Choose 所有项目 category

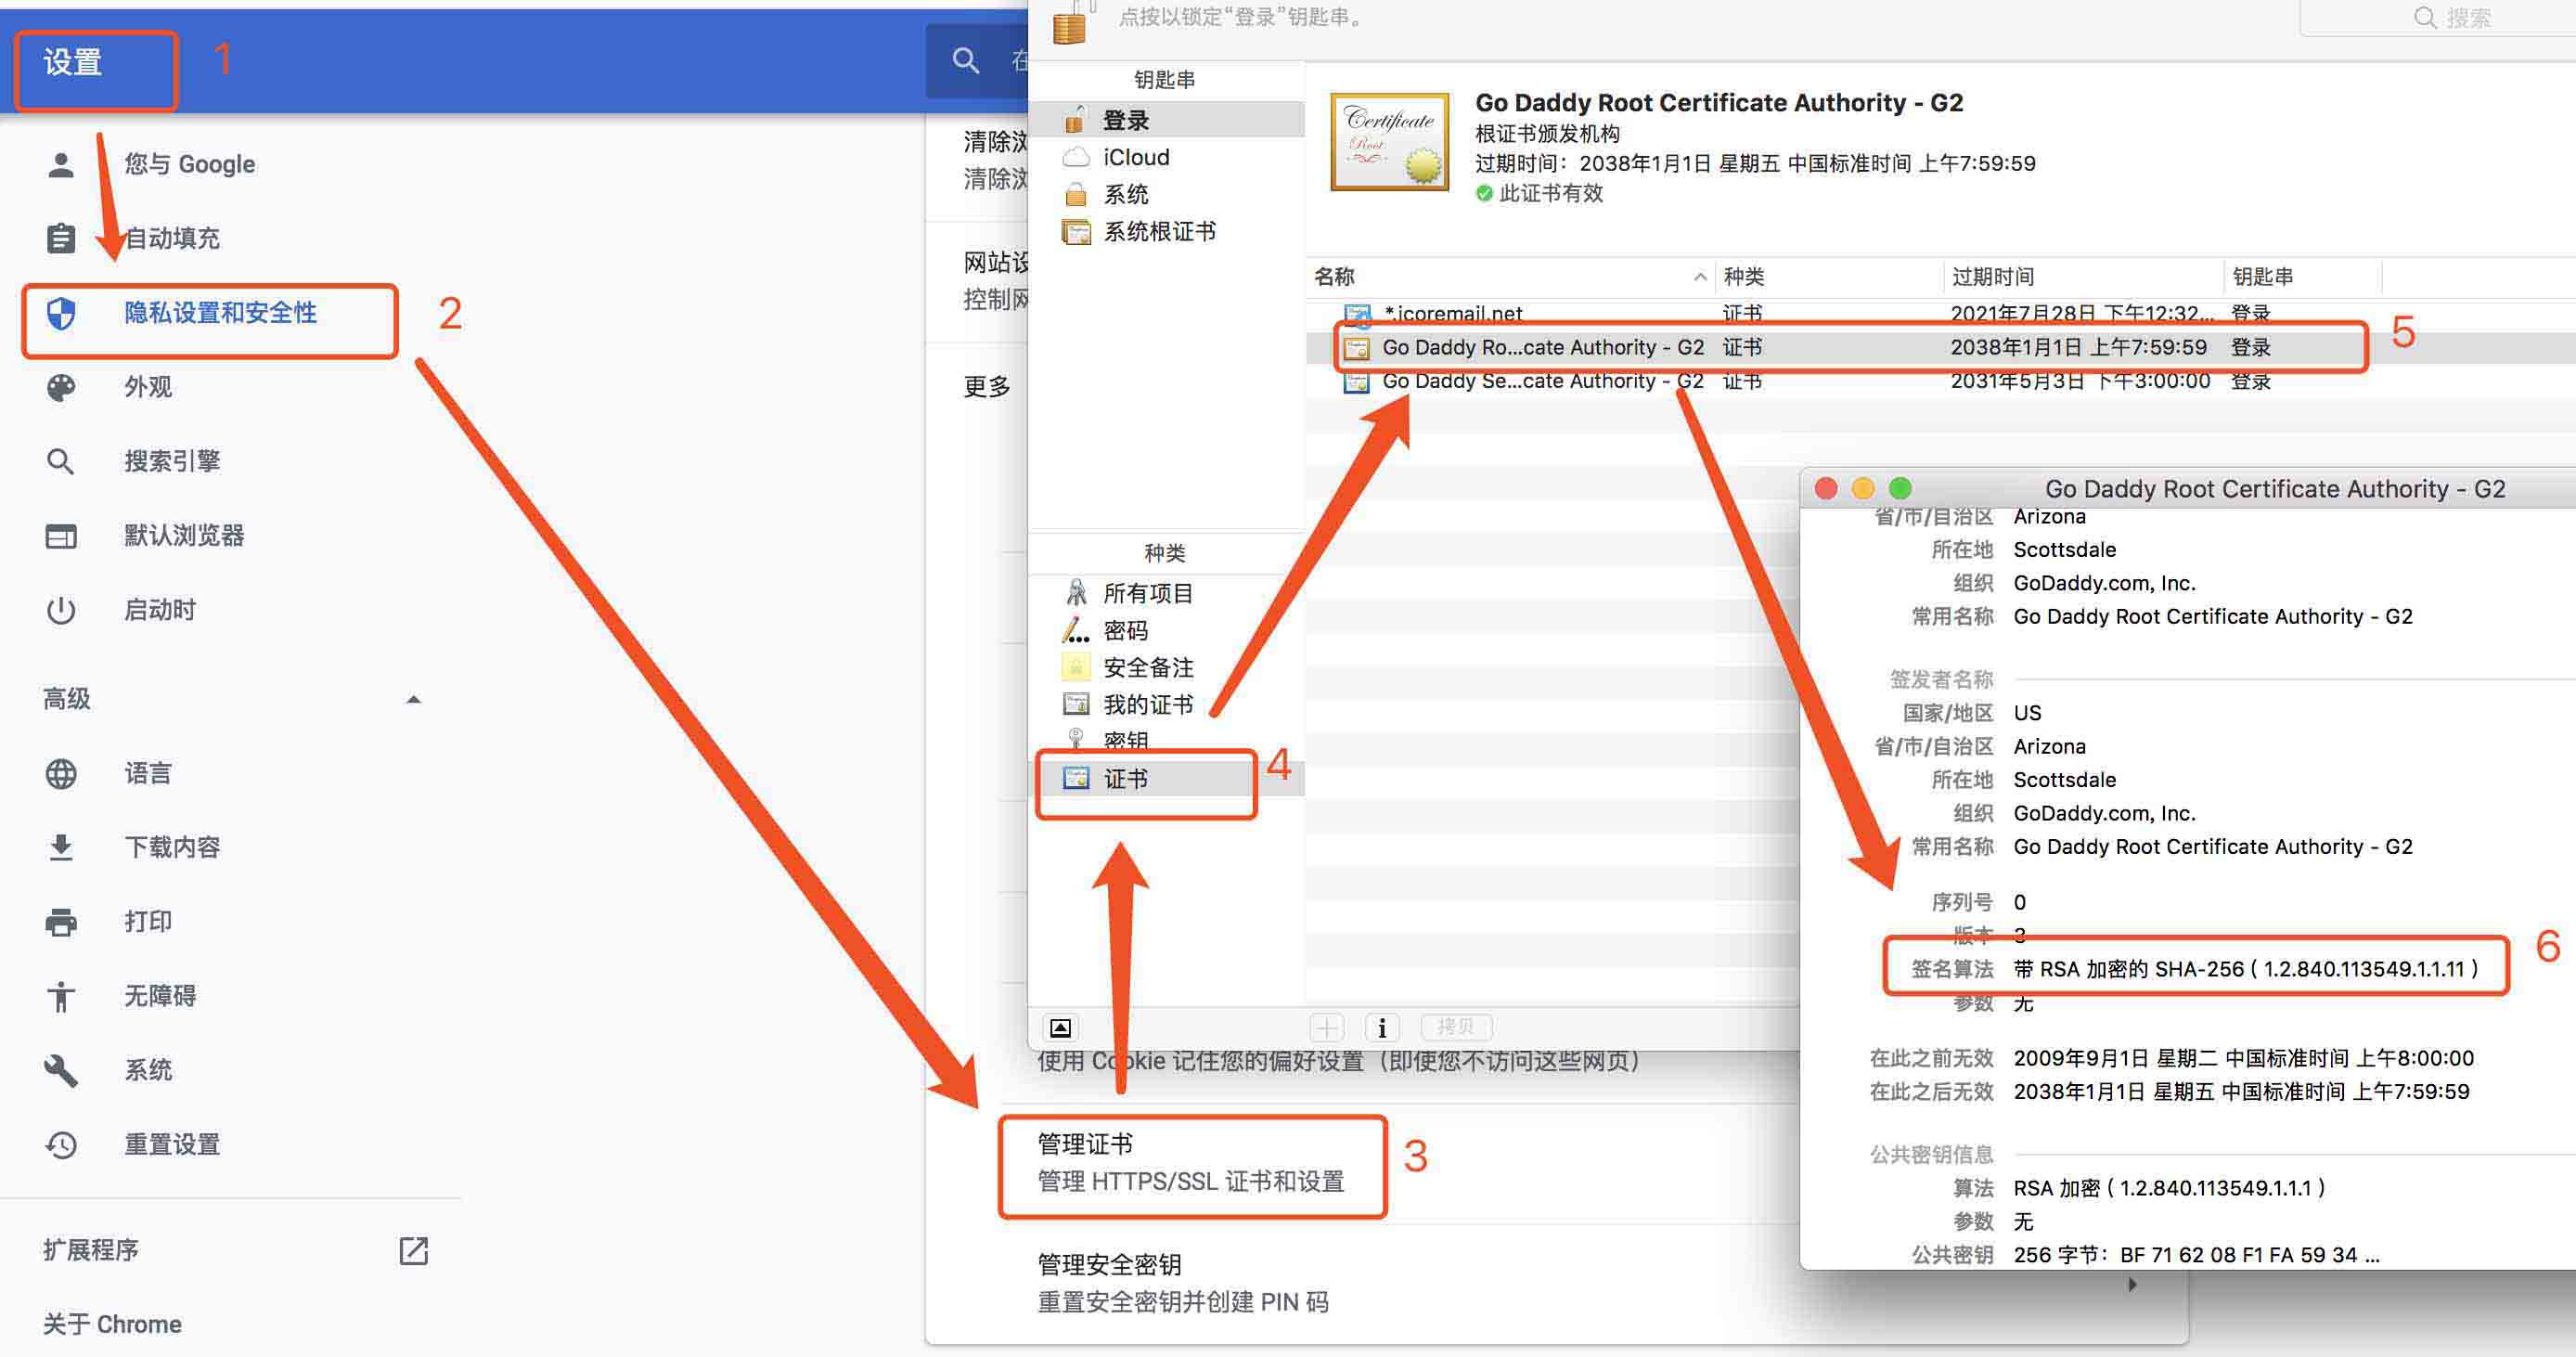click(x=1166, y=594)
